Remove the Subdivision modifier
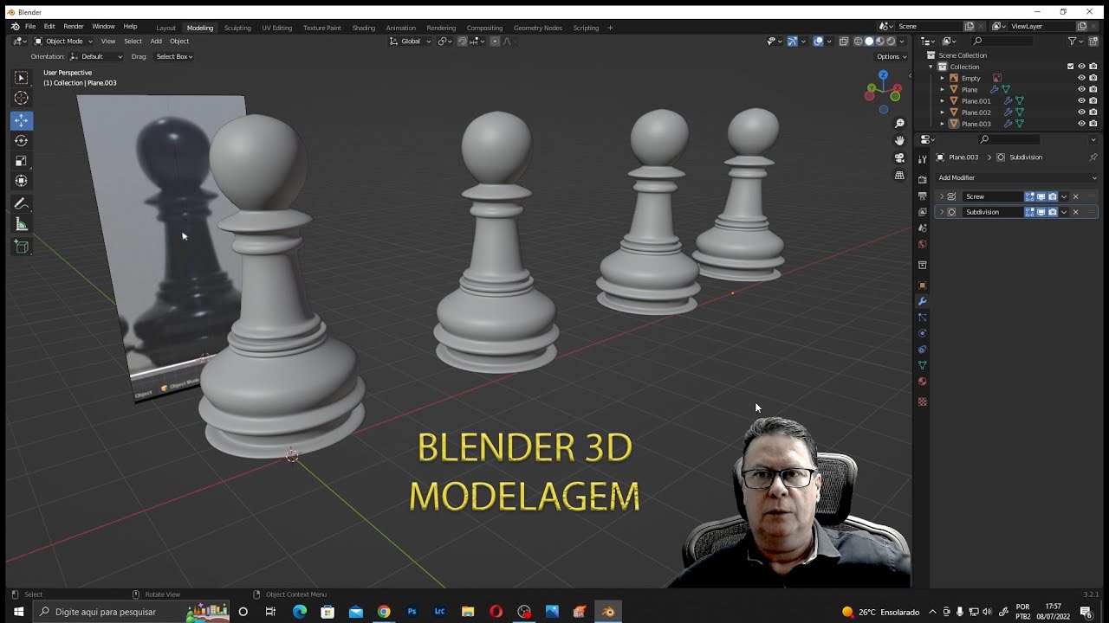Viewport: 1109px width, 623px height. pos(1076,212)
